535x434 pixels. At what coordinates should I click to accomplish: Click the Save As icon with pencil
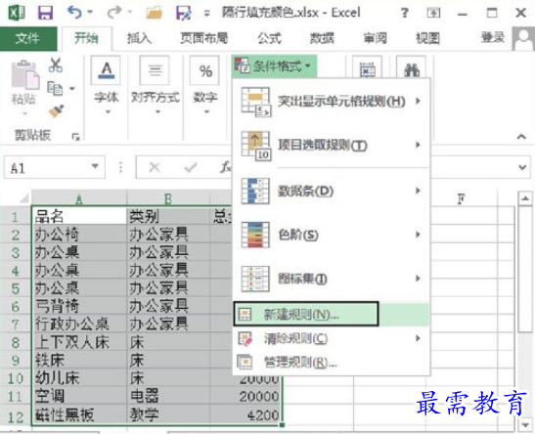tap(183, 13)
